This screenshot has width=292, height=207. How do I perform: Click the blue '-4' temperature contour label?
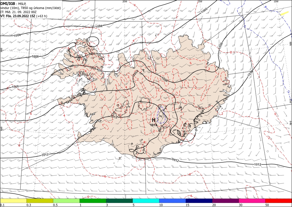click(x=265, y=7)
